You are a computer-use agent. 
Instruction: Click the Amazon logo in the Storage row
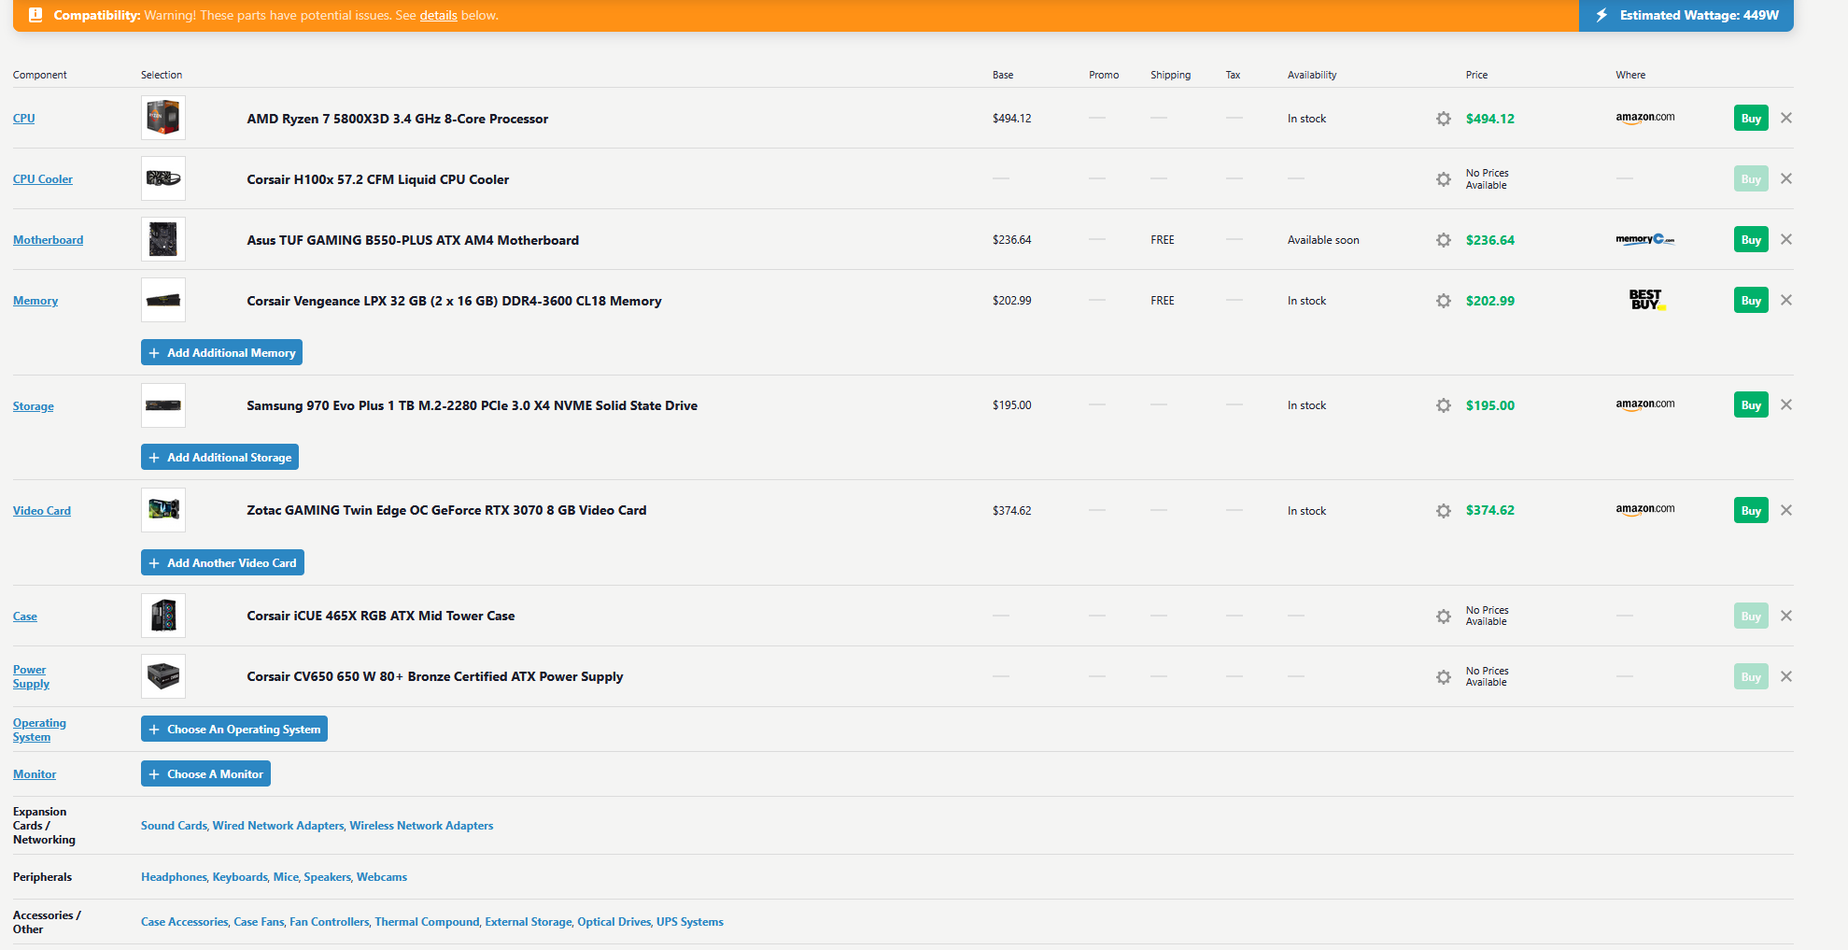[1645, 405]
